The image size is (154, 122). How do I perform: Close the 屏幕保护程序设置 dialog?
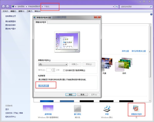click(97, 17)
